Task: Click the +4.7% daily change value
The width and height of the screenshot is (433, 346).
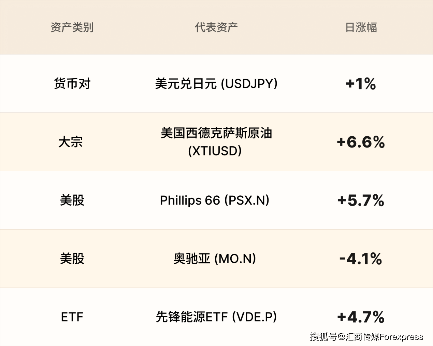Action: [x=361, y=317]
